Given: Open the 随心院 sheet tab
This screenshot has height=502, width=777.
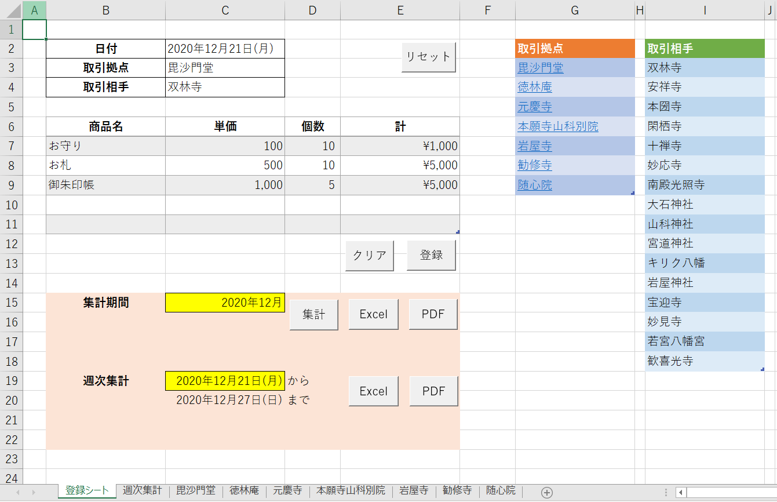Looking at the screenshot, I should pos(501,490).
